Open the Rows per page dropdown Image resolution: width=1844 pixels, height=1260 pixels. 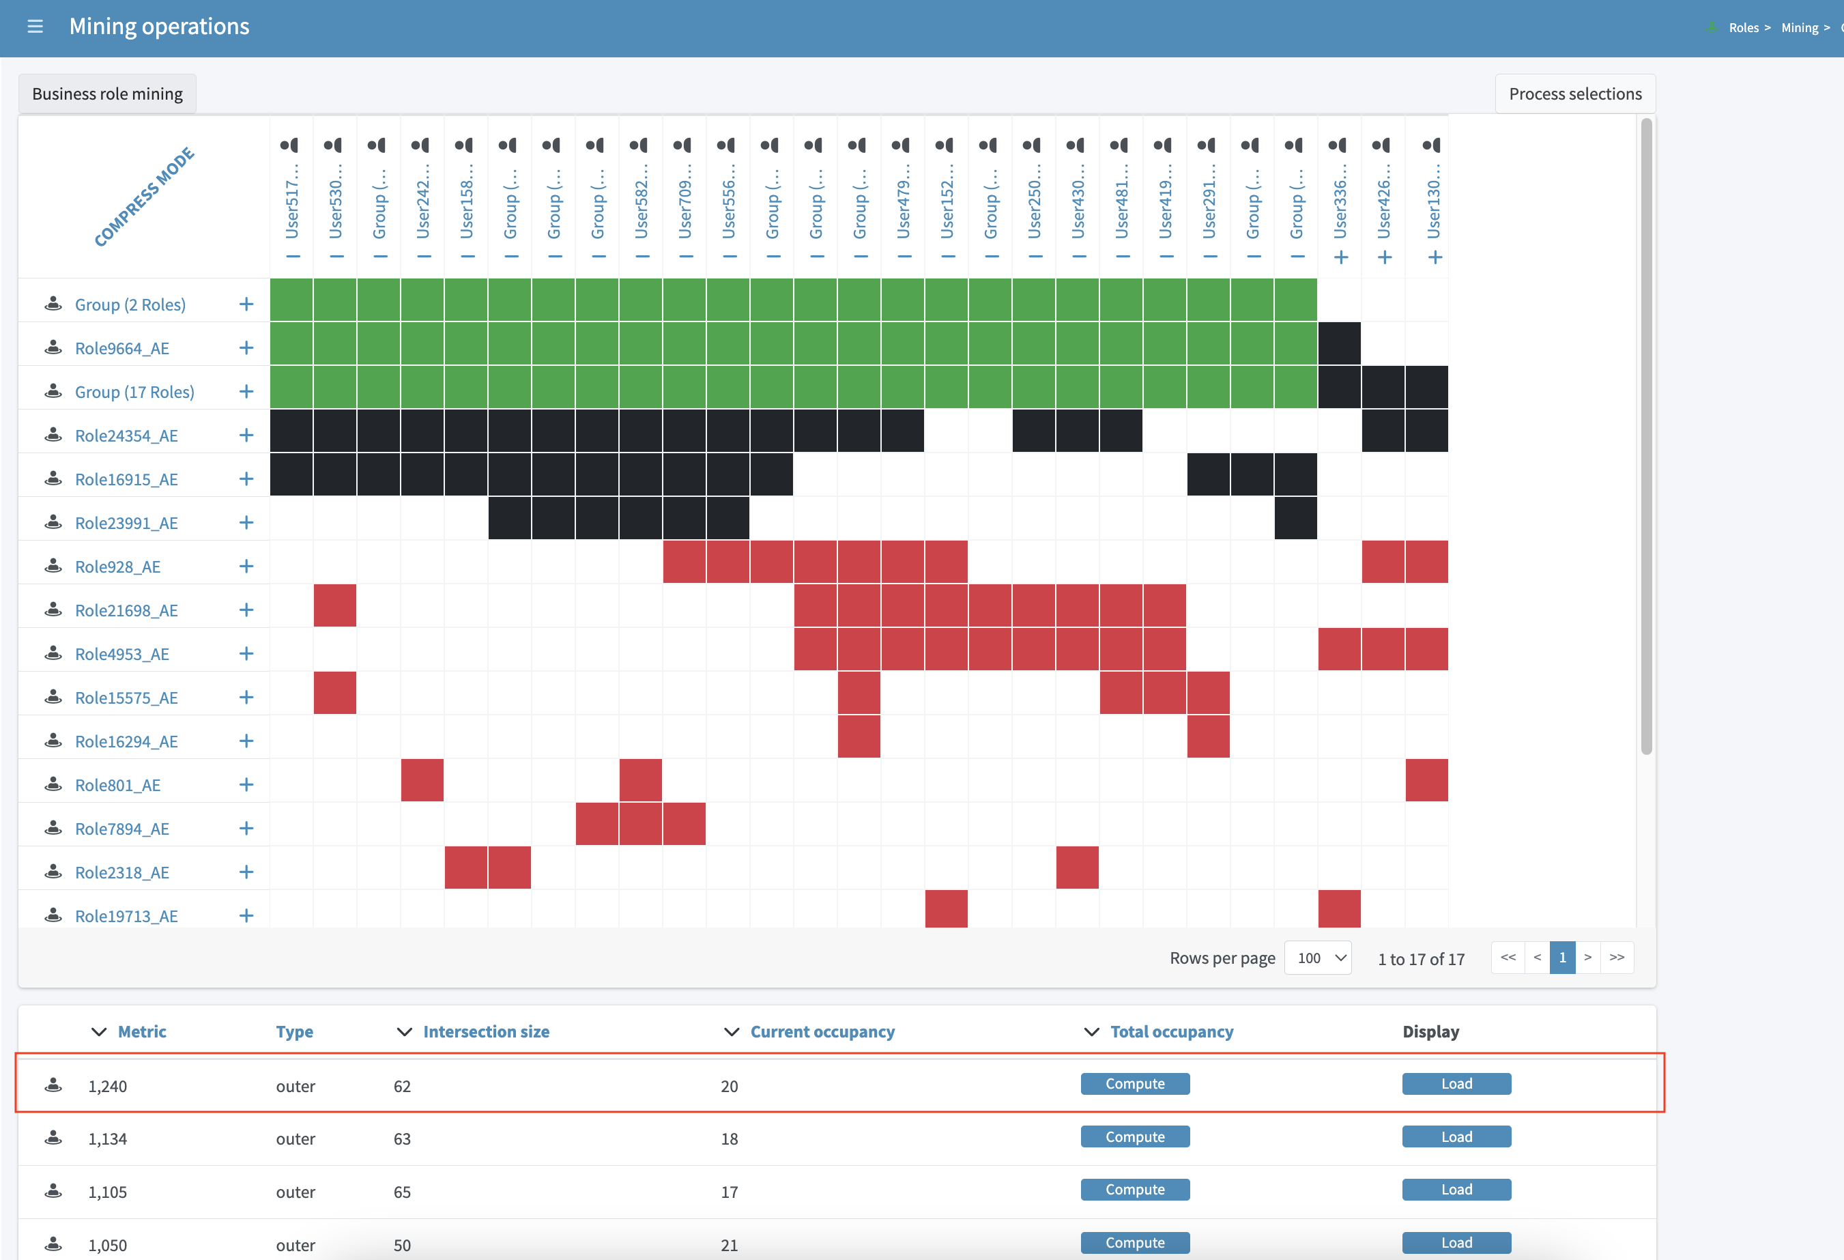(x=1317, y=958)
